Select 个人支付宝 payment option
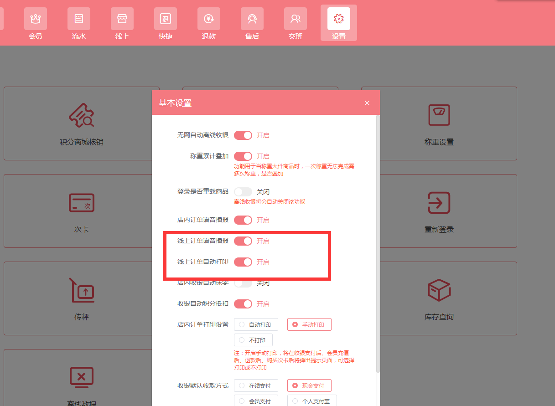The height and width of the screenshot is (406, 555). (312, 401)
